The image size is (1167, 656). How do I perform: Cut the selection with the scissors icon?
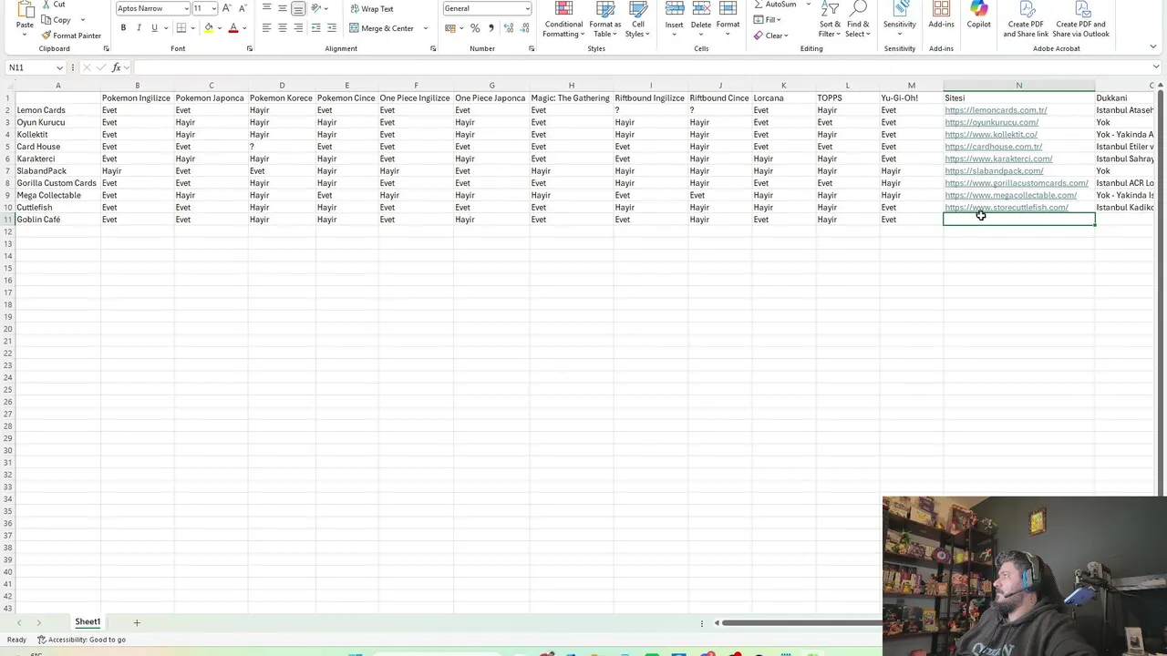(47, 5)
